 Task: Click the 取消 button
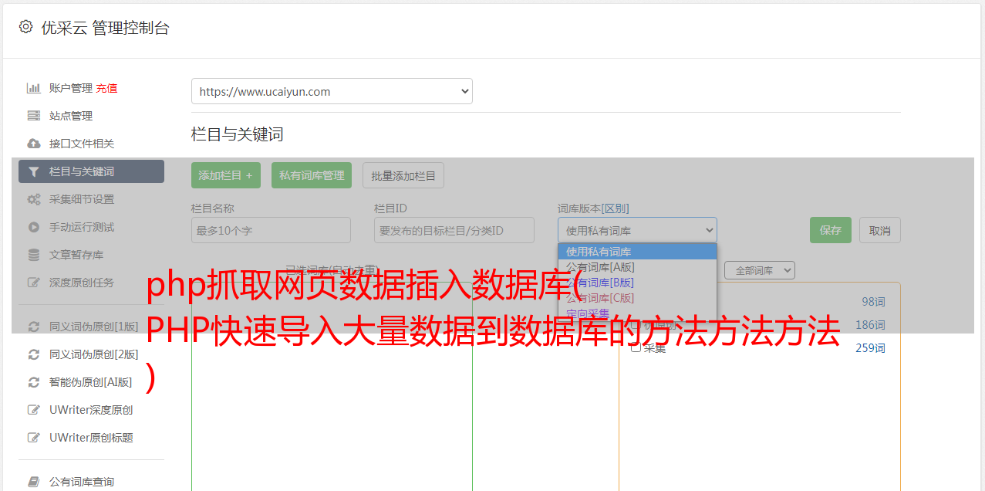tap(880, 230)
